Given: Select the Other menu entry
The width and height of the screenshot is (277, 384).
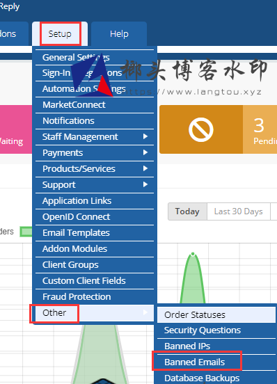Looking at the screenshot, I should point(95,313).
